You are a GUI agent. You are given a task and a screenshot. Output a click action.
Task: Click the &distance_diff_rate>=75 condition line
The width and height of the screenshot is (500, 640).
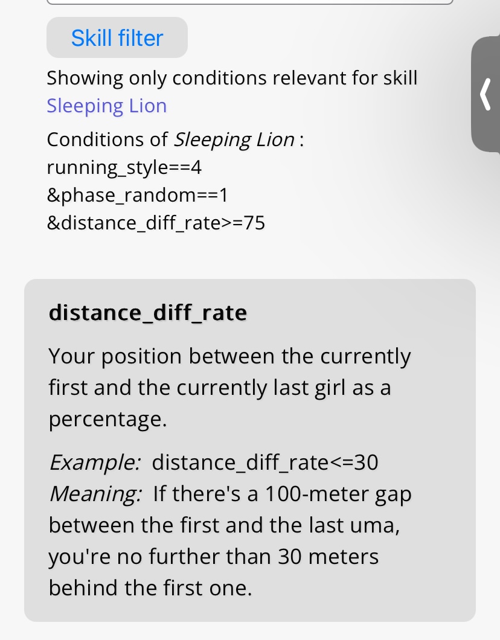tap(156, 223)
